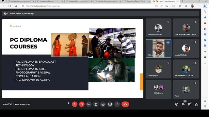Select Swathi Parvathi participant tile

coord(158,28)
